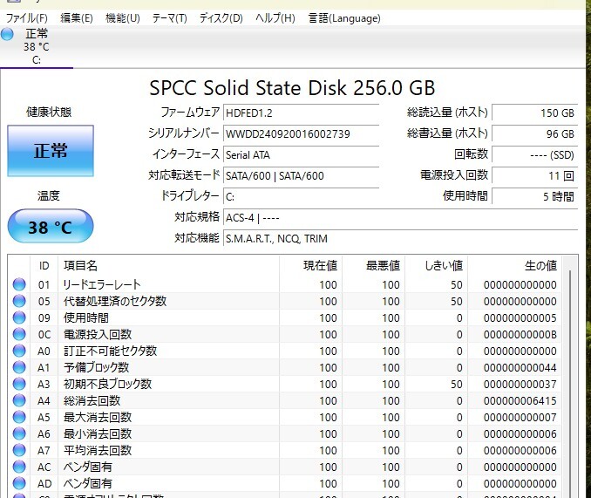Click the 現在値 column header
Screen dimensions: 591x498
(310, 266)
